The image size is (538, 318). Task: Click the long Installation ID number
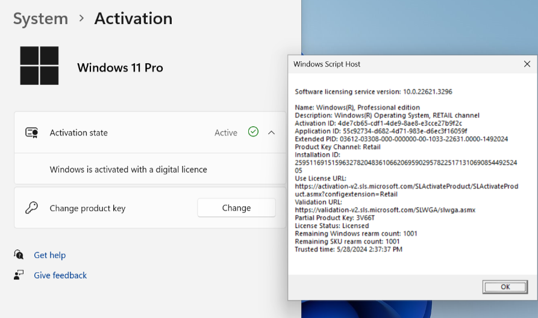pyautogui.click(x=406, y=167)
